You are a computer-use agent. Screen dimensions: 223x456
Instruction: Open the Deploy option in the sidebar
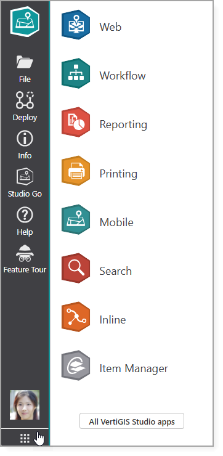click(25, 107)
